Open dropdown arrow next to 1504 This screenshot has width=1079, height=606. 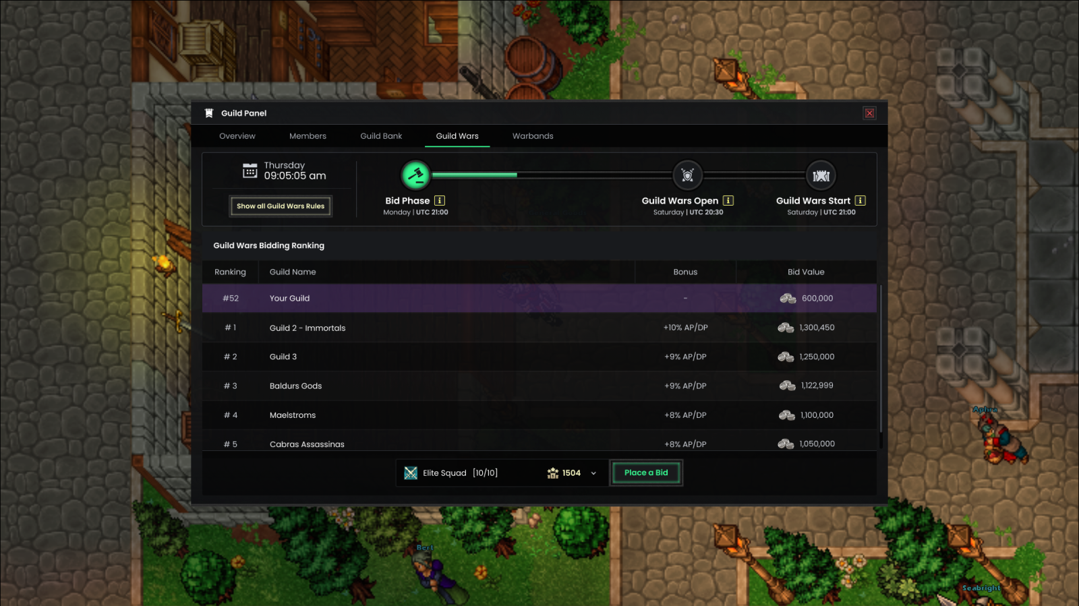(x=593, y=473)
